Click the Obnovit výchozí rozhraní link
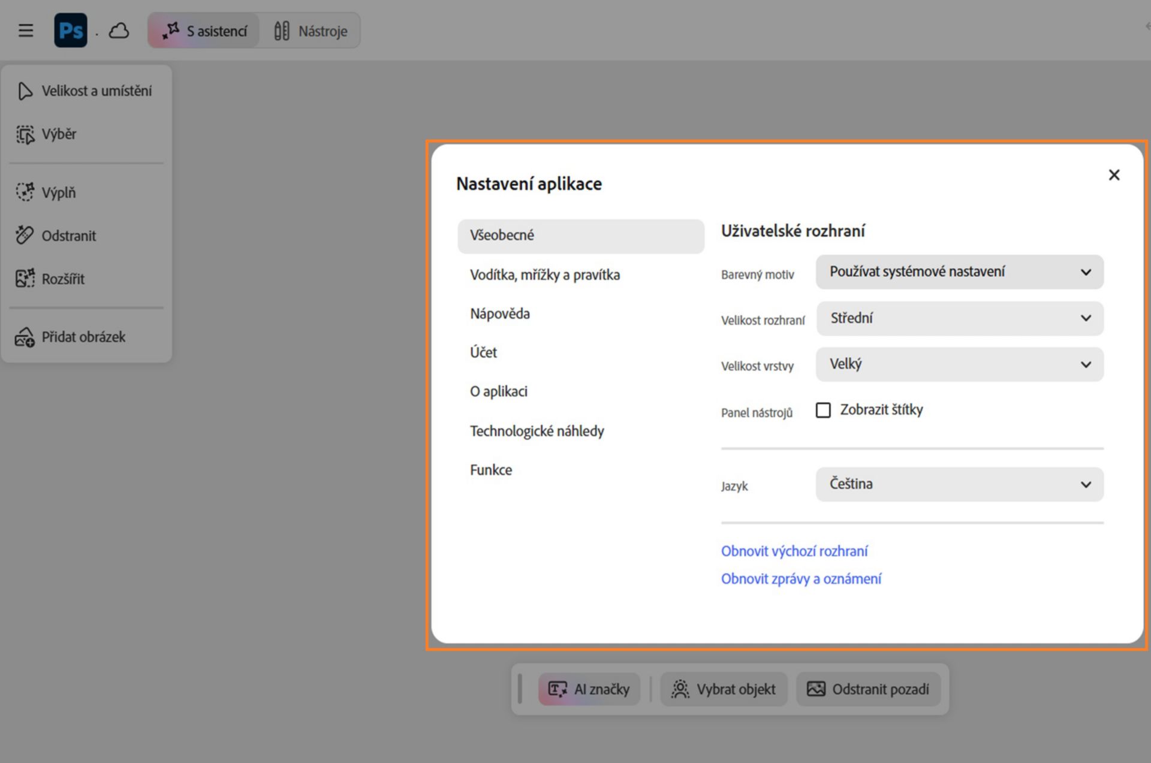 click(x=794, y=551)
